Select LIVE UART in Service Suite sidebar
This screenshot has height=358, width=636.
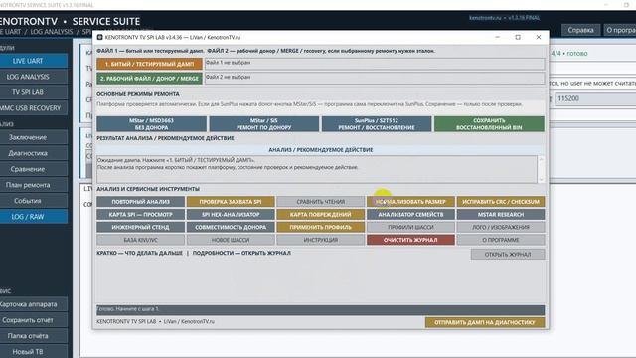[x=33, y=61]
